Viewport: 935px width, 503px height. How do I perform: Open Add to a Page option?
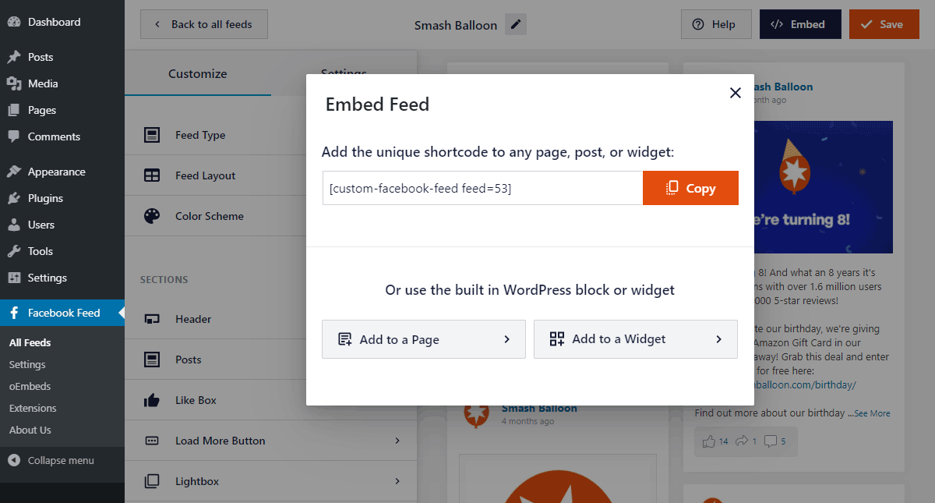pyautogui.click(x=423, y=339)
